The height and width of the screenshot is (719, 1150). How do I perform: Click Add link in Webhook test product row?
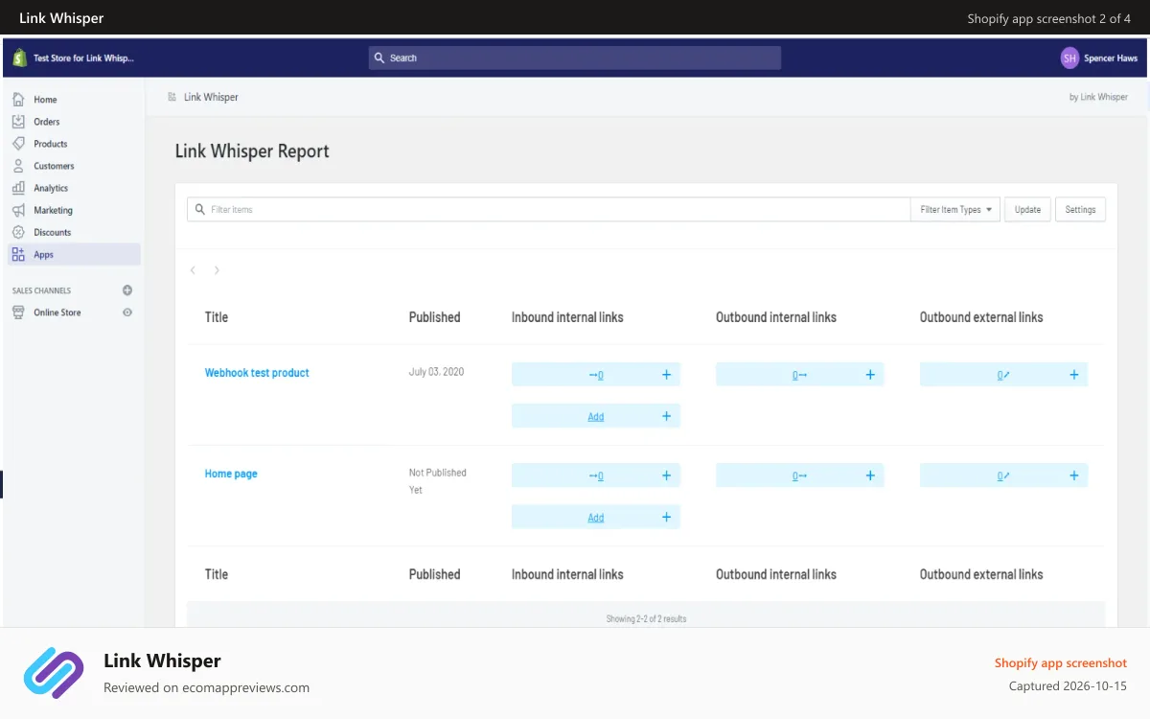coord(596,417)
